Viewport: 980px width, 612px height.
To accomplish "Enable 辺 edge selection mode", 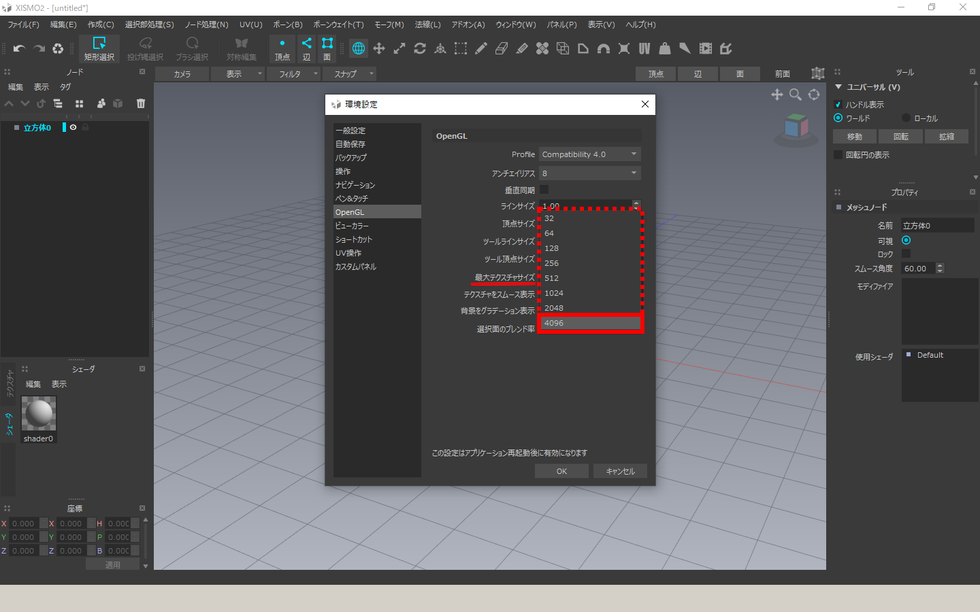I will point(306,49).
